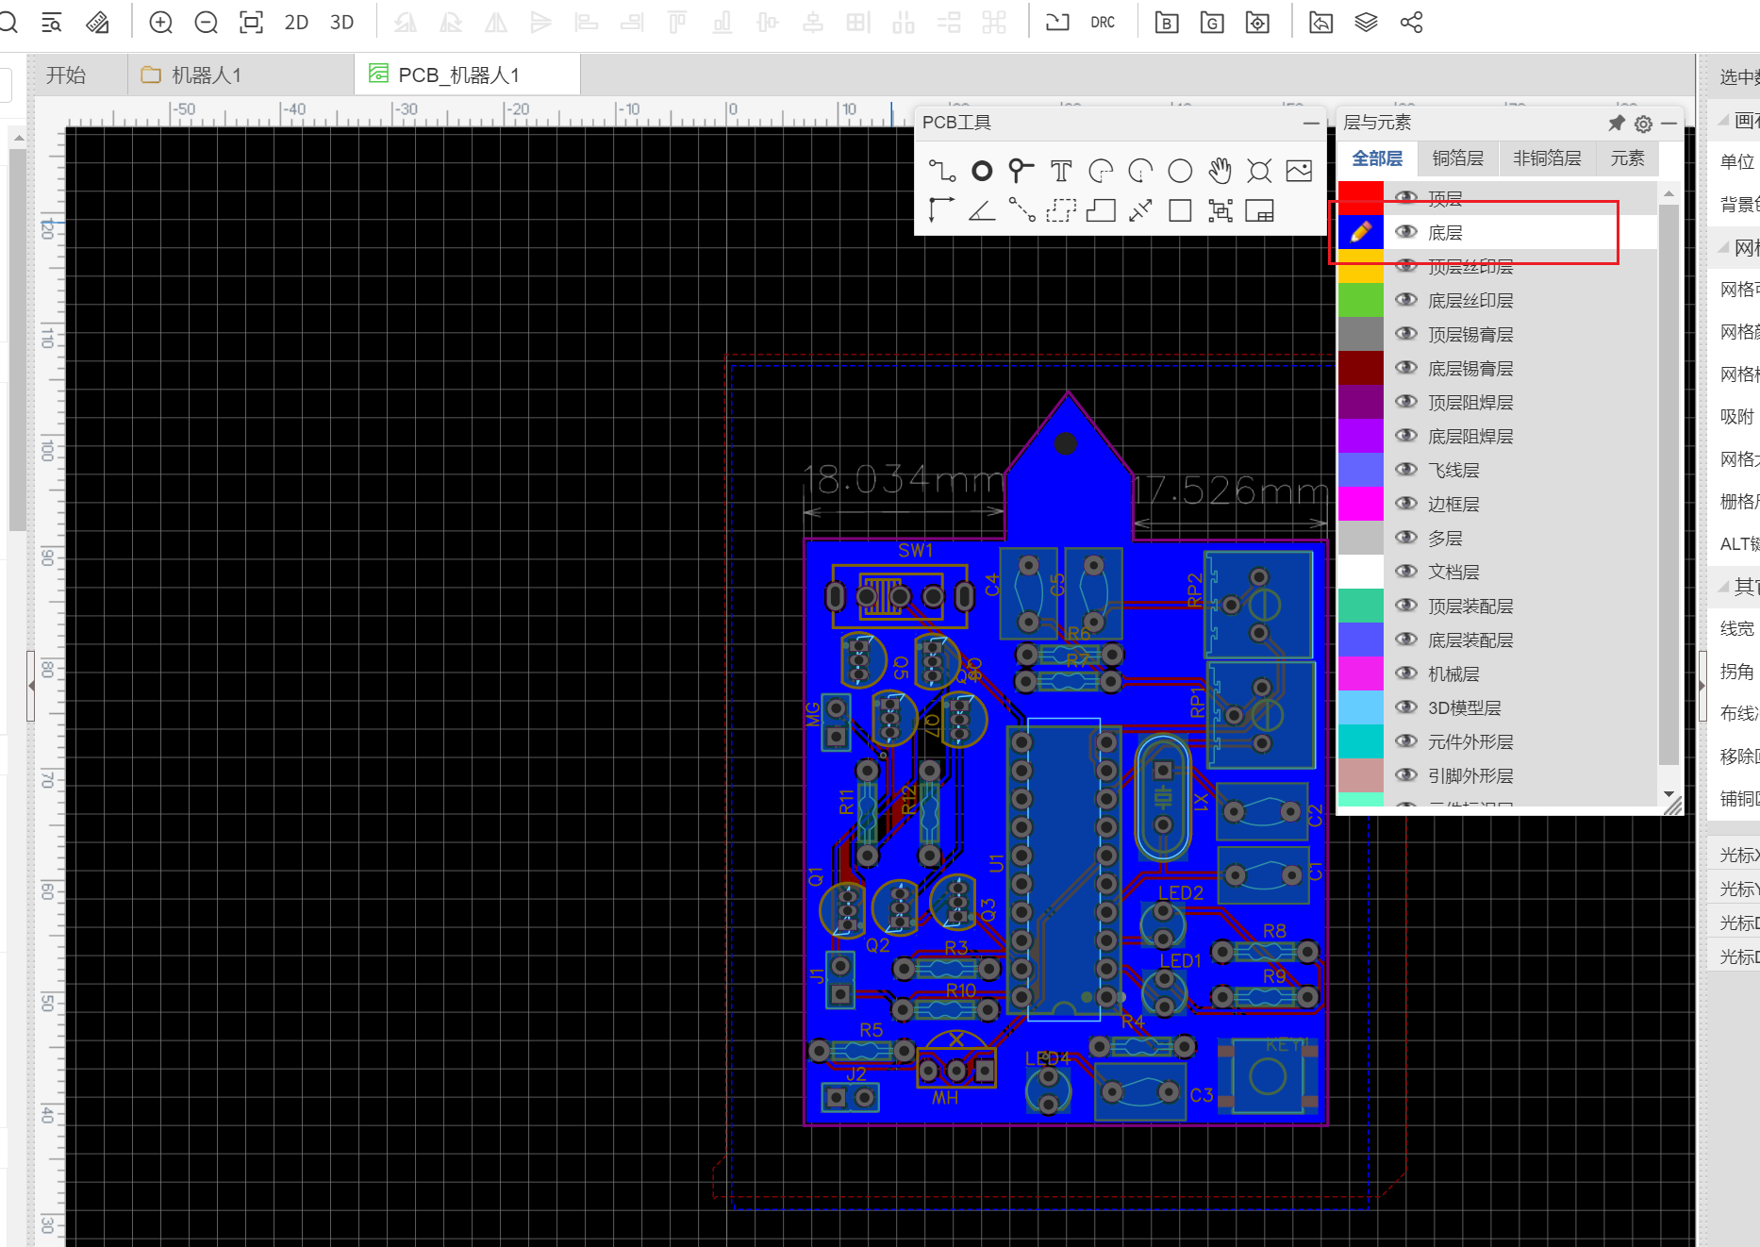Click the magenta 边框层 color swatch

coord(1360,504)
